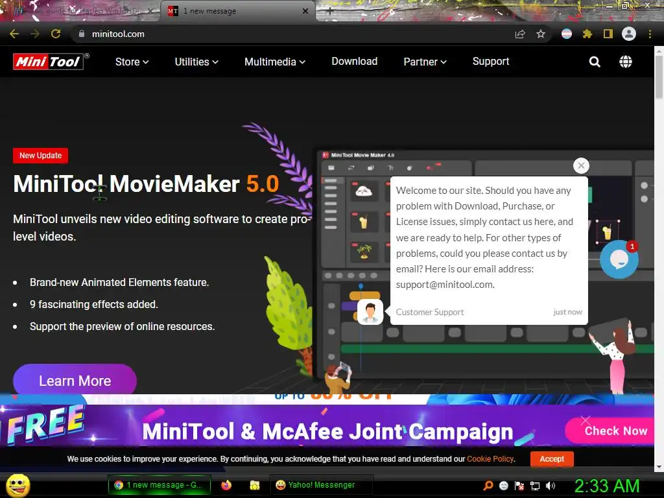Expand the Multimedia dropdown
This screenshot has height=498, width=664.
[x=275, y=62]
